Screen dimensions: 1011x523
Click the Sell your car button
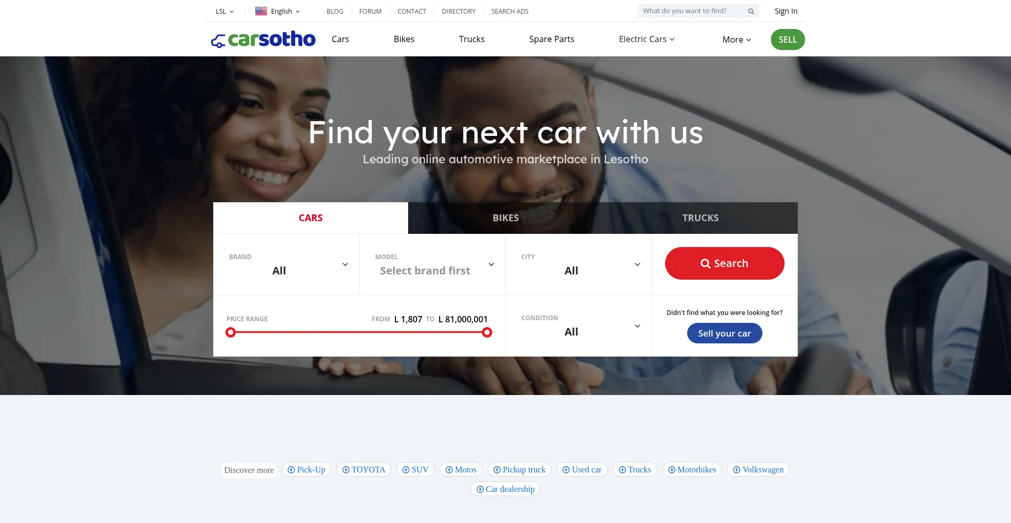pos(725,333)
